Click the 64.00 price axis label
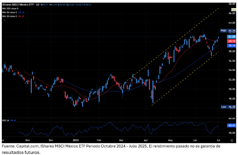 point(232,23)
